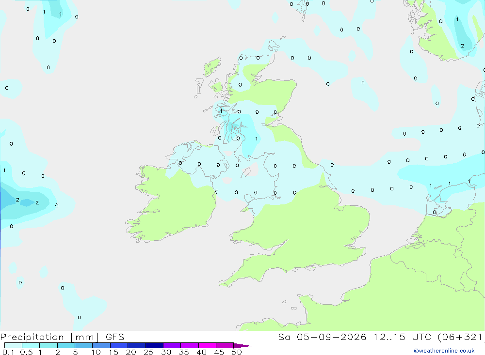Choose legend swatch between 20 and 25
485x355 pixels.
pyautogui.click(x=136, y=345)
